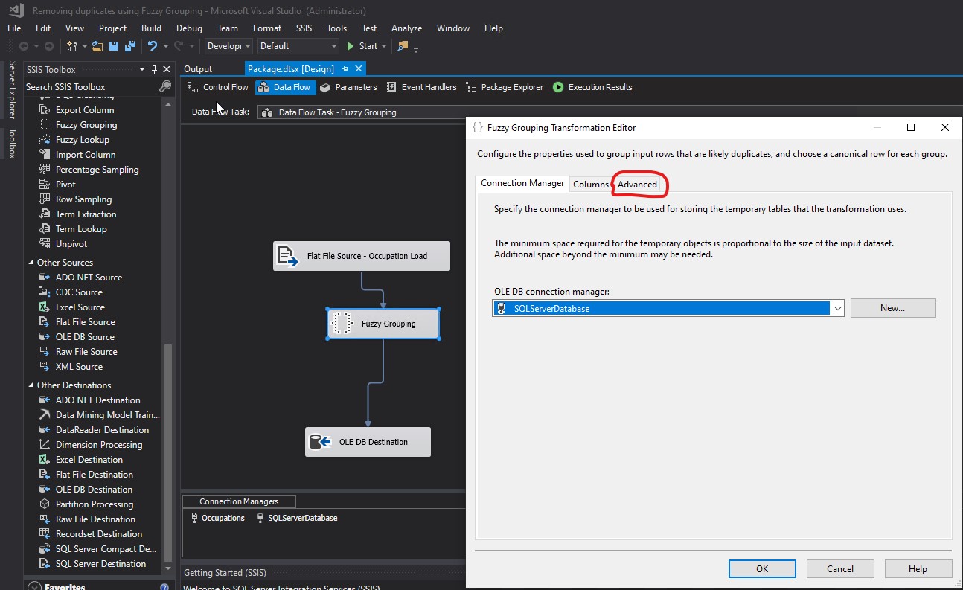Select Excel Source toolbox item

tap(80, 307)
